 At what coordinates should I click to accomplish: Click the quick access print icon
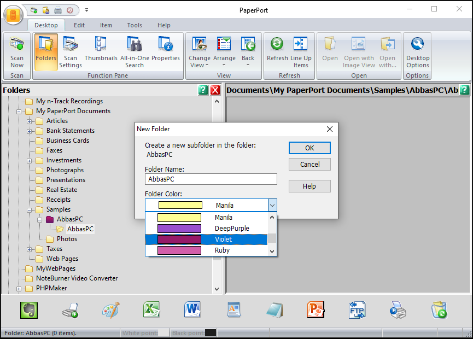[x=58, y=10]
